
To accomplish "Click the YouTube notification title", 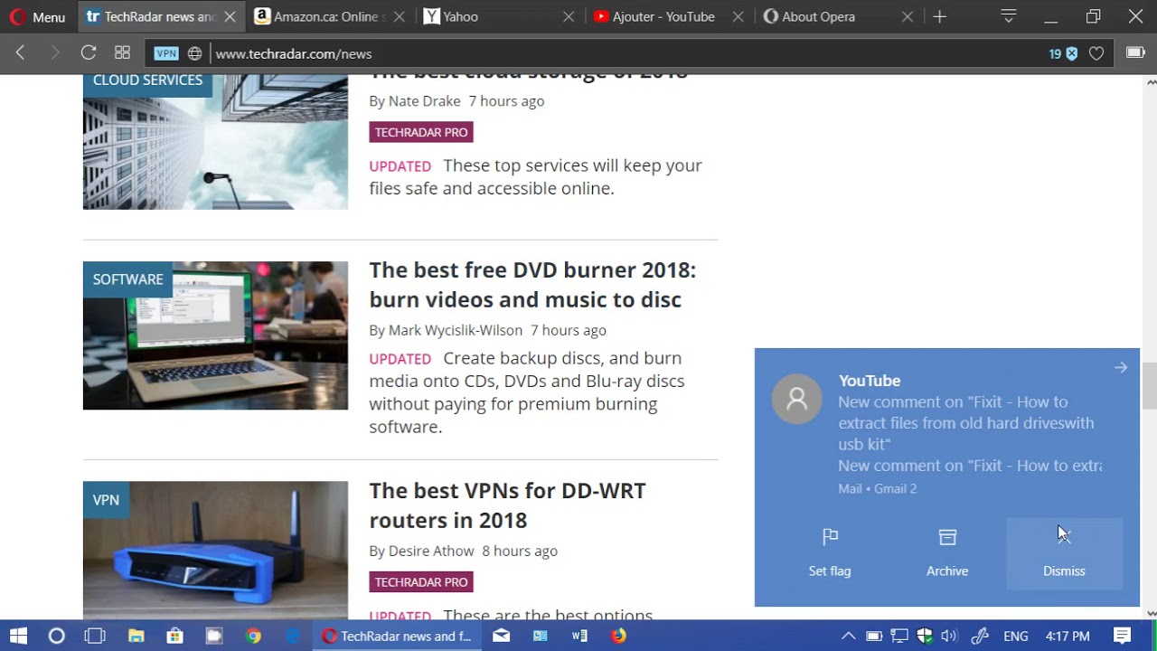I will (870, 381).
